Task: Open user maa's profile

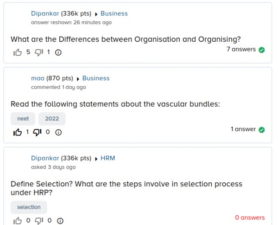Action: pos(38,78)
